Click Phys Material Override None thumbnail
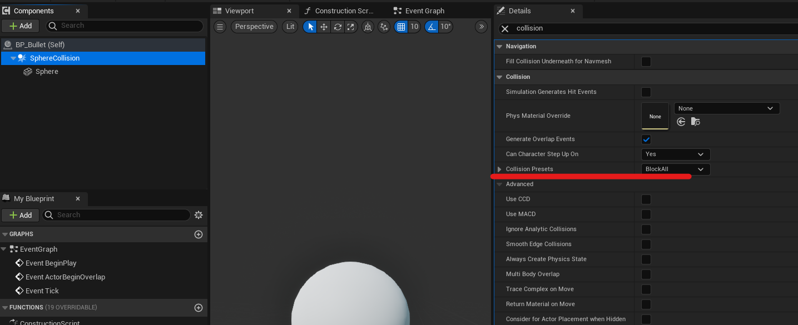The width and height of the screenshot is (798, 325). pos(655,116)
